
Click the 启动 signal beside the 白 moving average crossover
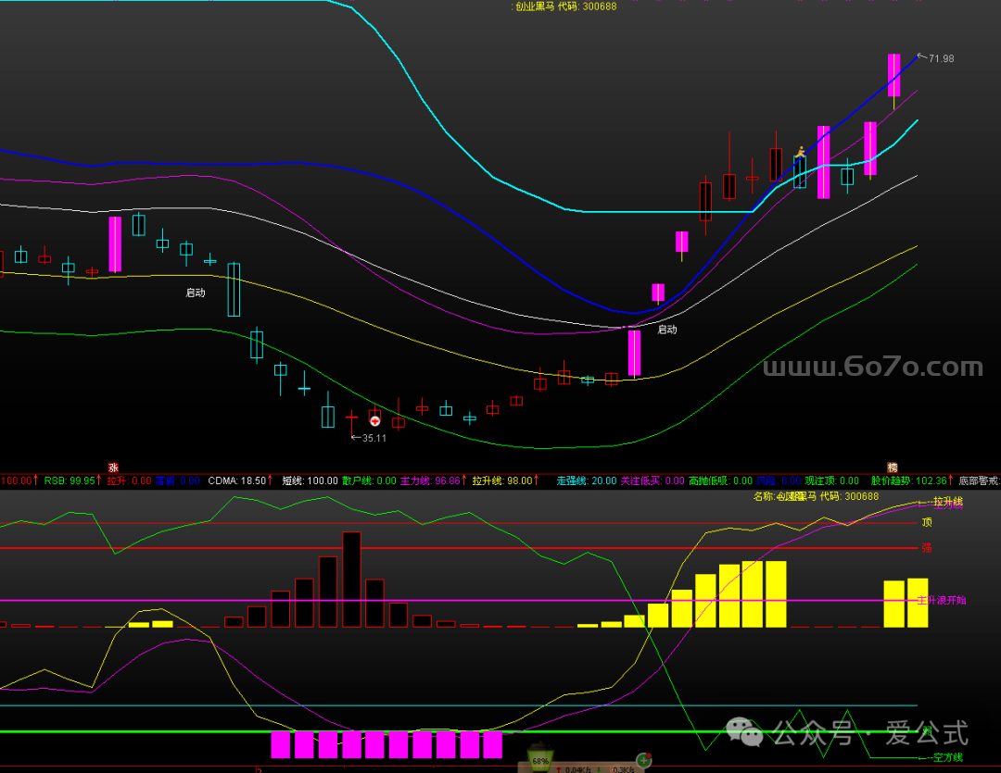pyautogui.click(x=667, y=329)
